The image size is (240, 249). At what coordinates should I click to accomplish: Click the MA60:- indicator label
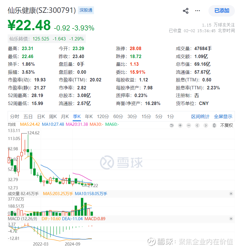point(112,124)
